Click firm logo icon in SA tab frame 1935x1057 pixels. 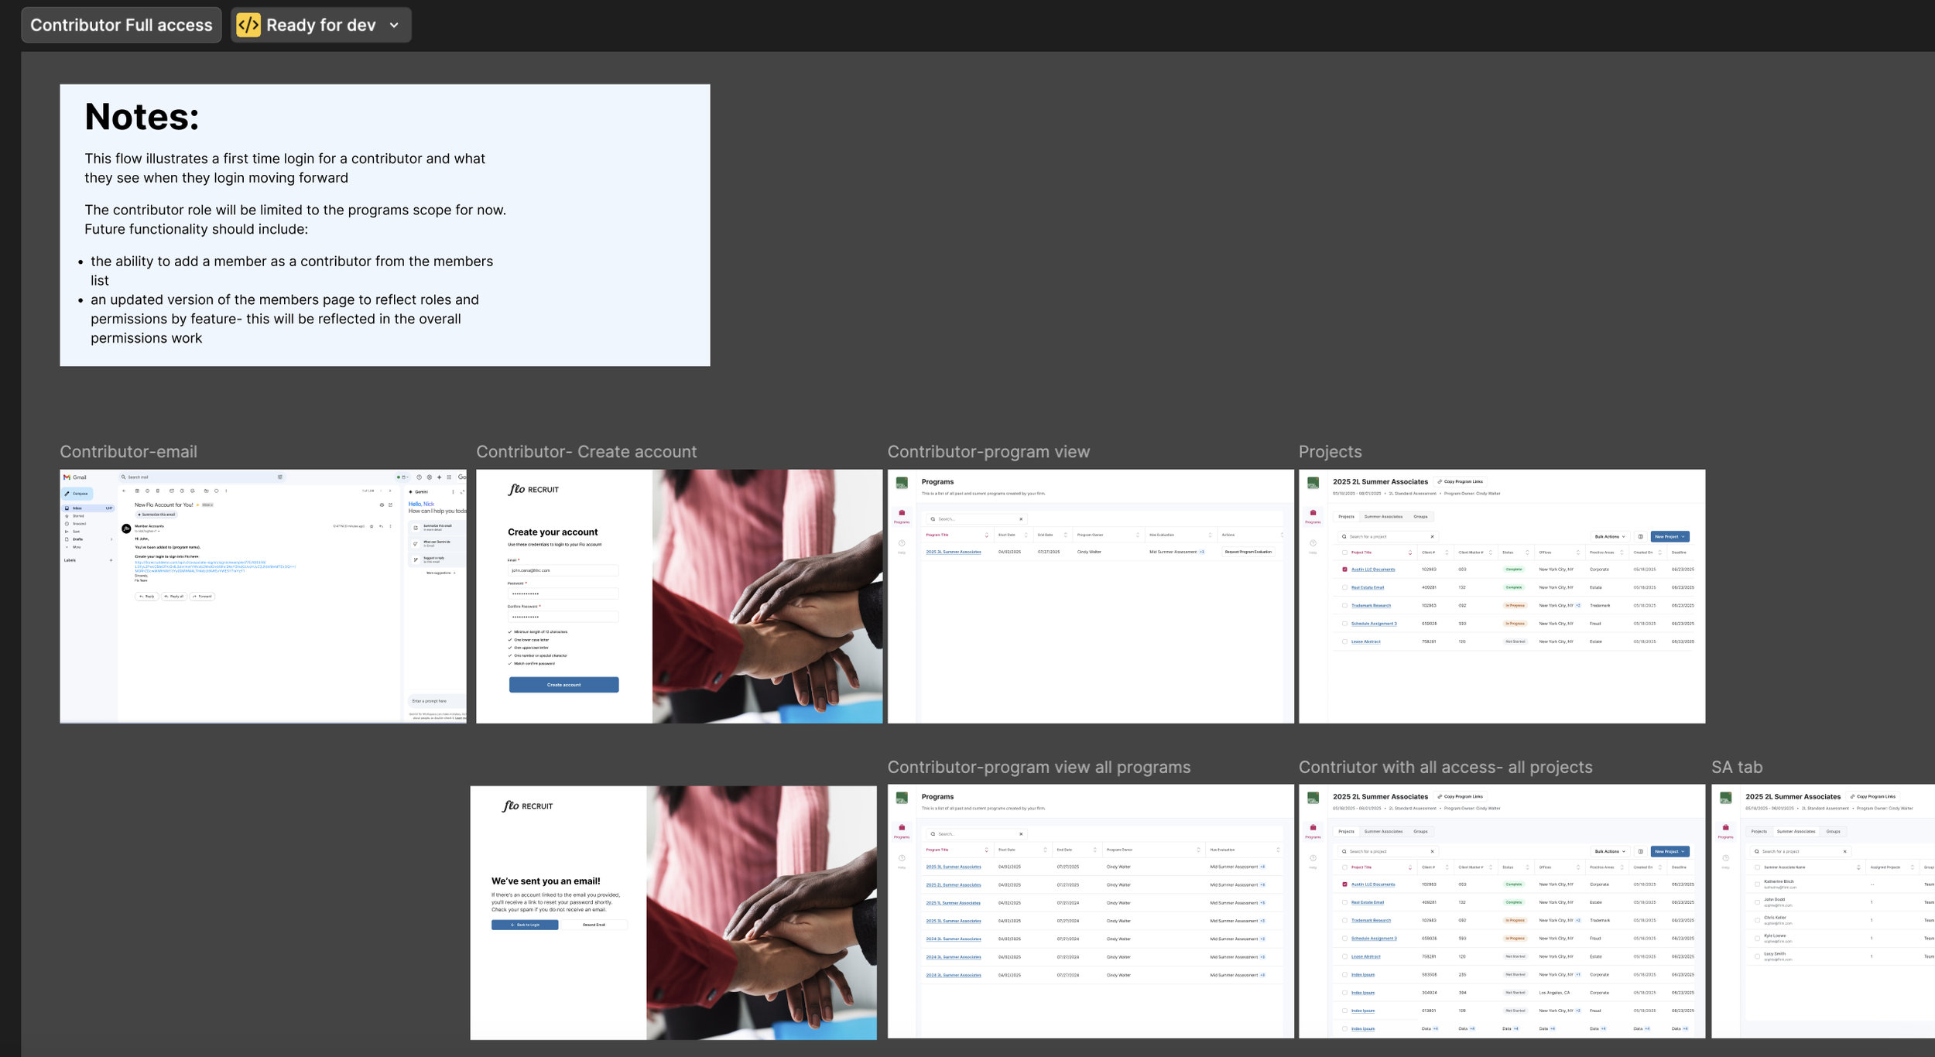[1725, 798]
